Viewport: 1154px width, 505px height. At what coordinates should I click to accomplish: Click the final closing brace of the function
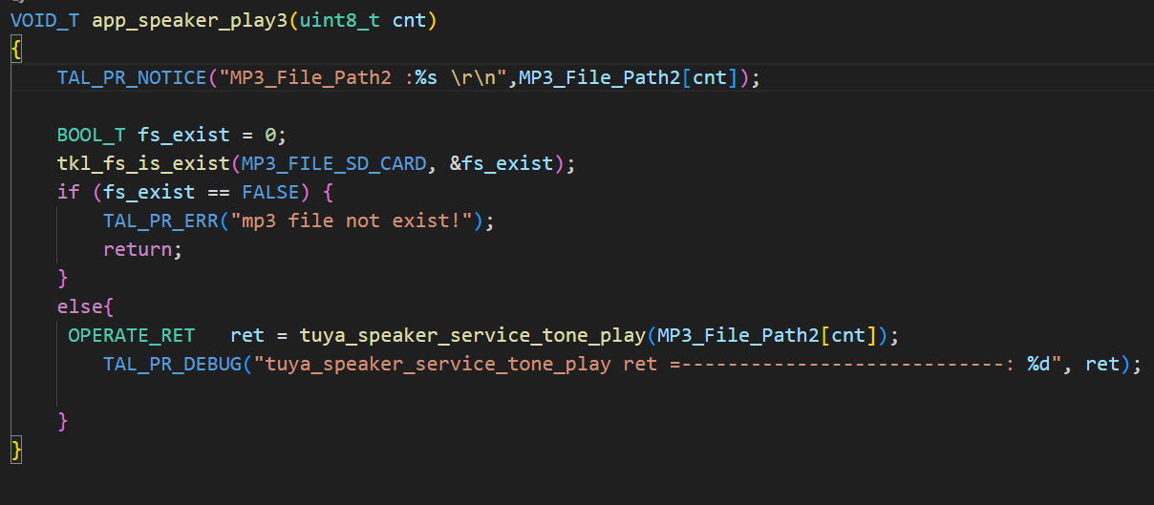(15, 450)
